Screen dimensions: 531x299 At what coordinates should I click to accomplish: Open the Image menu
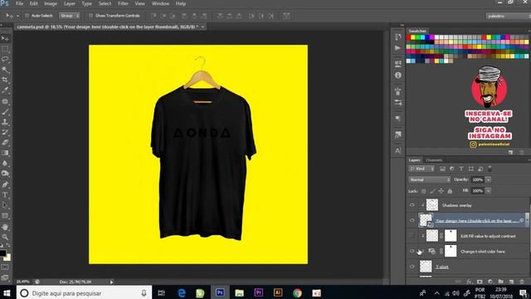point(51,3)
